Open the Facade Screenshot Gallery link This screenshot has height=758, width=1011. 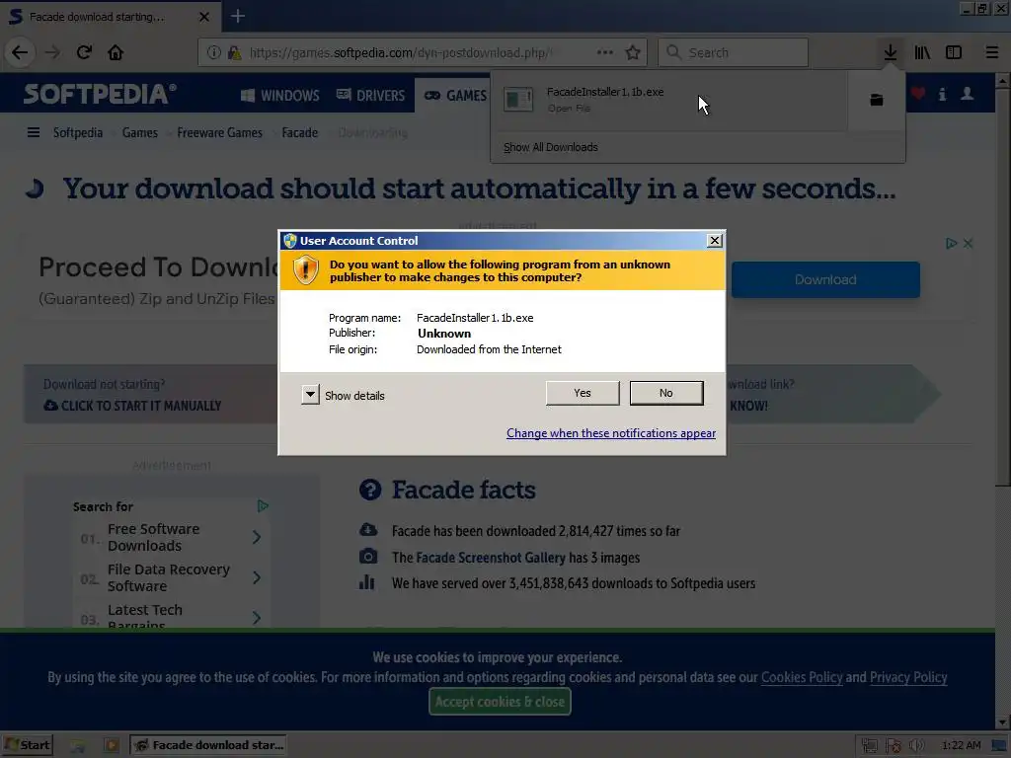pyautogui.click(x=491, y=557)
